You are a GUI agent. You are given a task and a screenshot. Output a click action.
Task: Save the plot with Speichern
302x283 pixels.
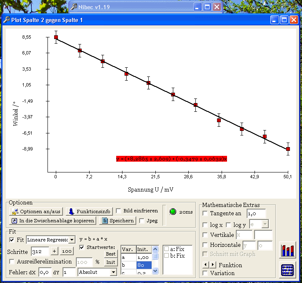(x=117, y=221)
